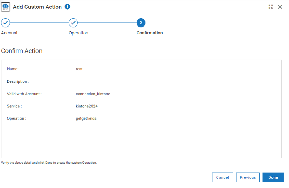Select the operation value 'getgetfields'

click(x=86, y=119)
